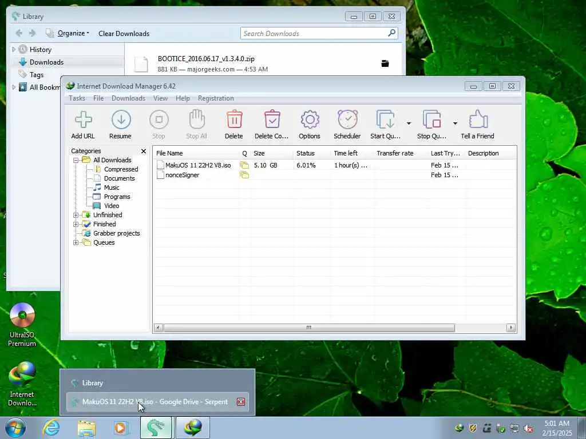Open Start Queue dropdown arrow
Screen dimensions: 586x439
(409, 123)
